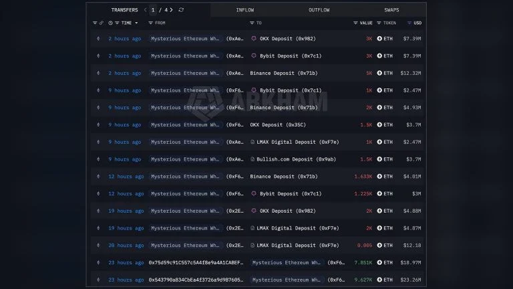513x289 pixels.
Task: Click the ETH token label in the $3M row
Action: [x=388, y=193]
